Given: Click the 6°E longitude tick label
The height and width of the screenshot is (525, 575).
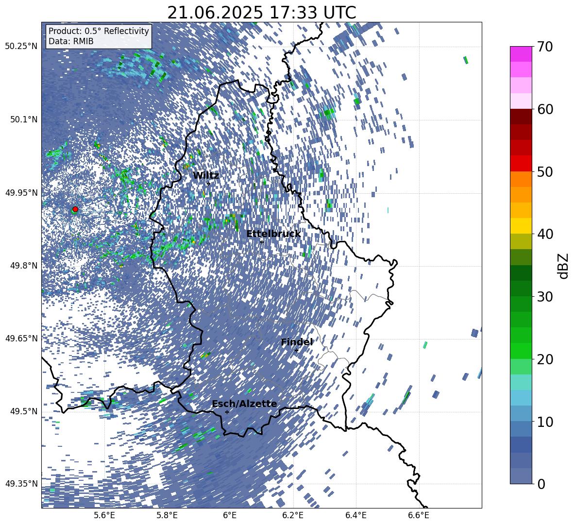Looking at the screenshot, I should pos(230,515).
